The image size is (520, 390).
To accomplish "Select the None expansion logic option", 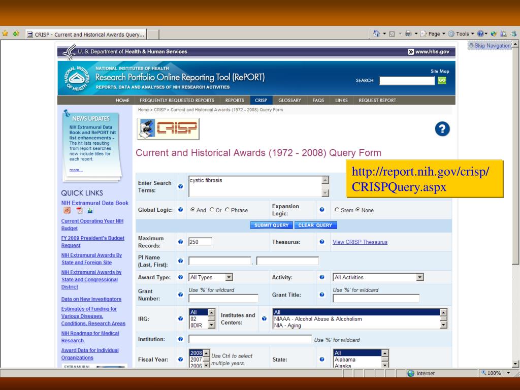I will tap(357, 210).
